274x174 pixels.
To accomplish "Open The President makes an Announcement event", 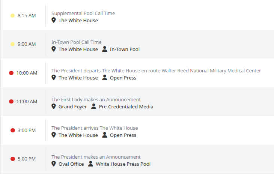I will pyautogui.click(x=96, y=157).
